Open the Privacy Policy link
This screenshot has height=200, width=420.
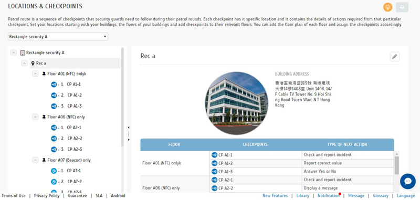click(47, 196)
